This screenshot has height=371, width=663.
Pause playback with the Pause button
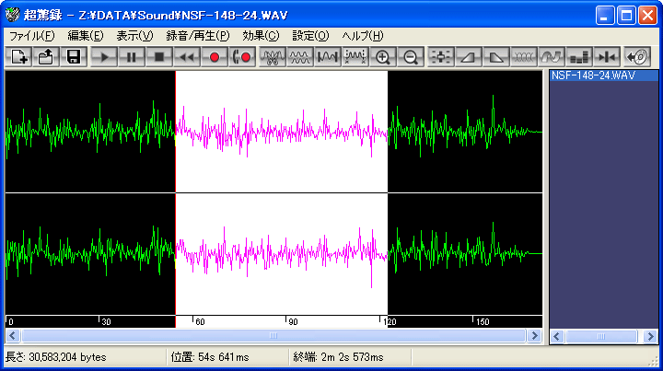tap(132, 57)
